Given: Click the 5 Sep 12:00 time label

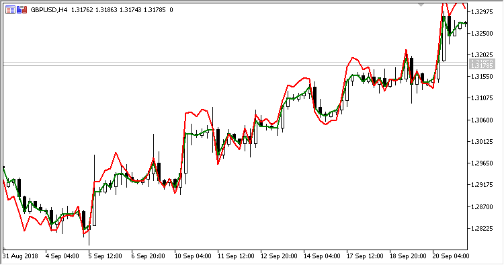Looking at the screenshot, I should tap(105, 256).
